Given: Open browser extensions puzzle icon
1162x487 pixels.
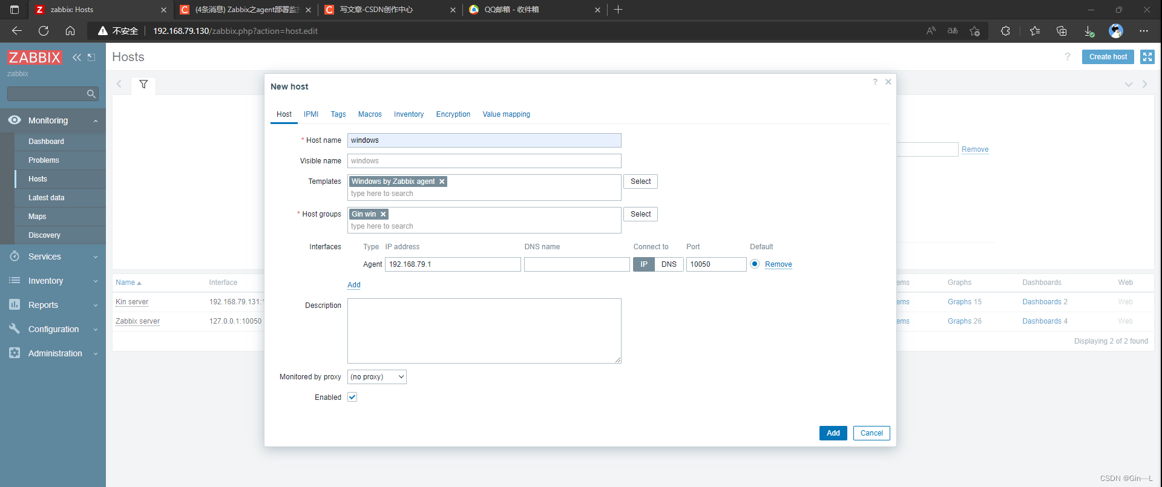Looking at the screenshot, I should [x=1006, y=31].
